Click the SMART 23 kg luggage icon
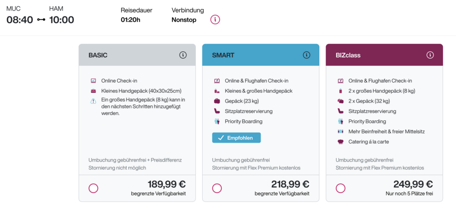456x210 pixels. [217, 101]
